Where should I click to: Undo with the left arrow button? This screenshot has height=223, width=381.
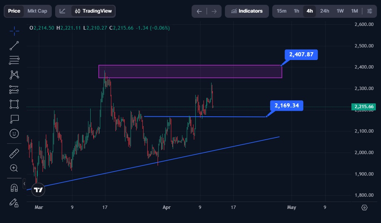coord(199,11)
